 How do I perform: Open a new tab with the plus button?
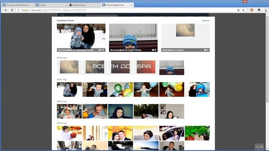137,5
